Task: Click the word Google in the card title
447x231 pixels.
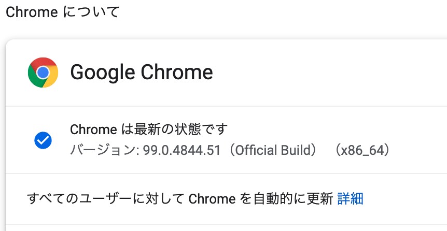Action: (103, 73)
